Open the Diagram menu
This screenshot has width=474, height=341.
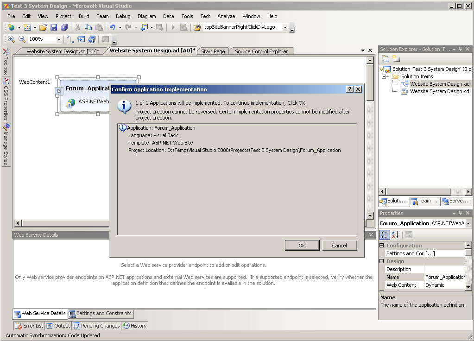click(x=146, y=16)
